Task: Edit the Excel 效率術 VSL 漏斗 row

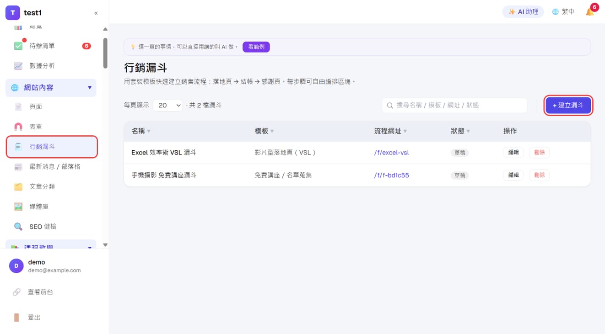Action: [513, 153]
